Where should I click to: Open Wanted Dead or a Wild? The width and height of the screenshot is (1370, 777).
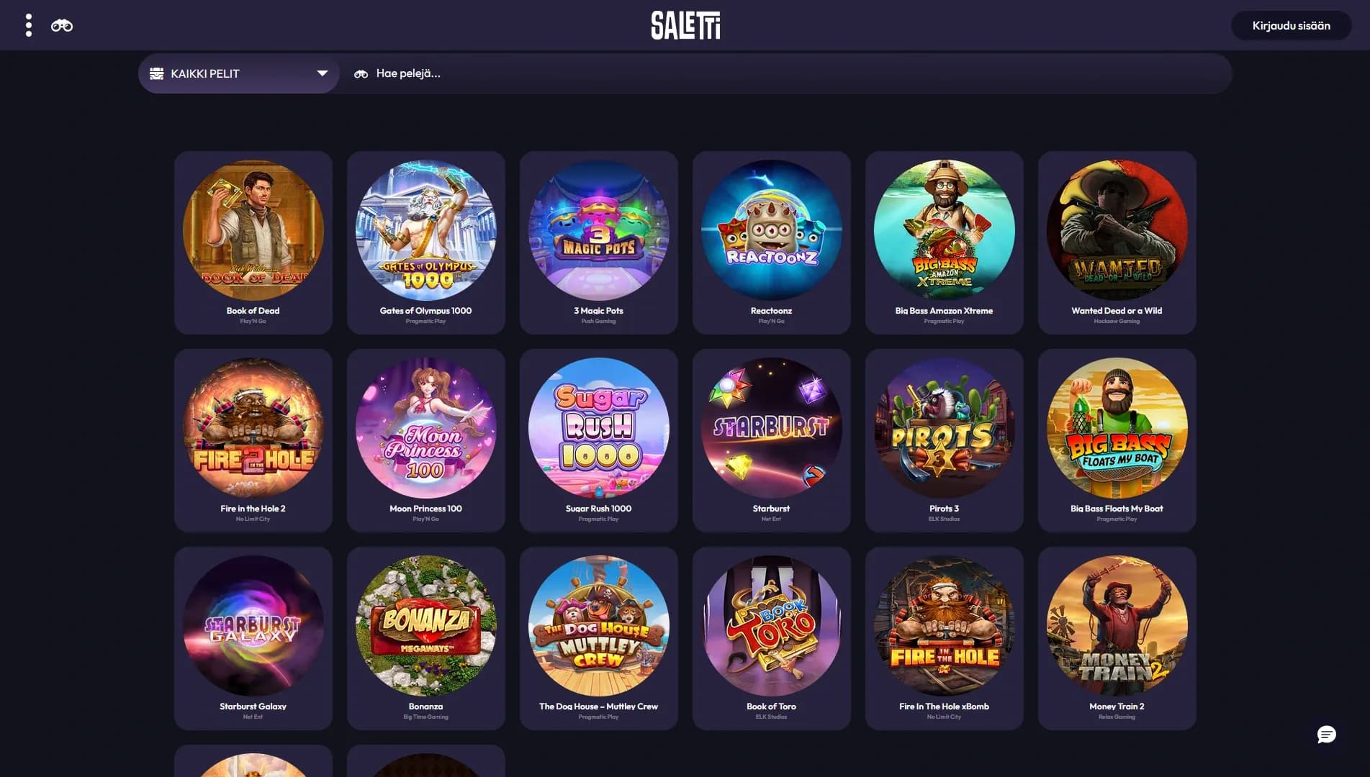click(x=1117, y=242)
